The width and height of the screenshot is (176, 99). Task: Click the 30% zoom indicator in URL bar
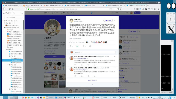tap(111, 9)
